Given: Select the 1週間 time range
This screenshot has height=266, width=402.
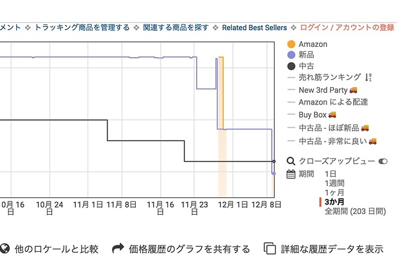Looking at the screenshot, I should tap(334, 183).
